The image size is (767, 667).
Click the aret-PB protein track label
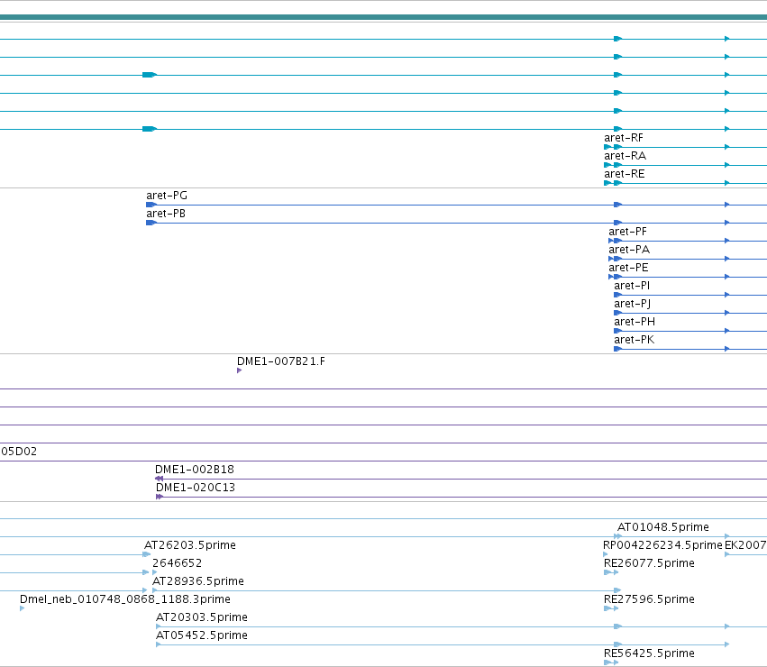click(x=165, y=214)
